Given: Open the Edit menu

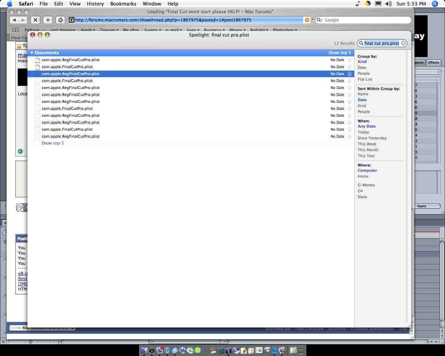Looking at the screenshot, I should (58, 4).
